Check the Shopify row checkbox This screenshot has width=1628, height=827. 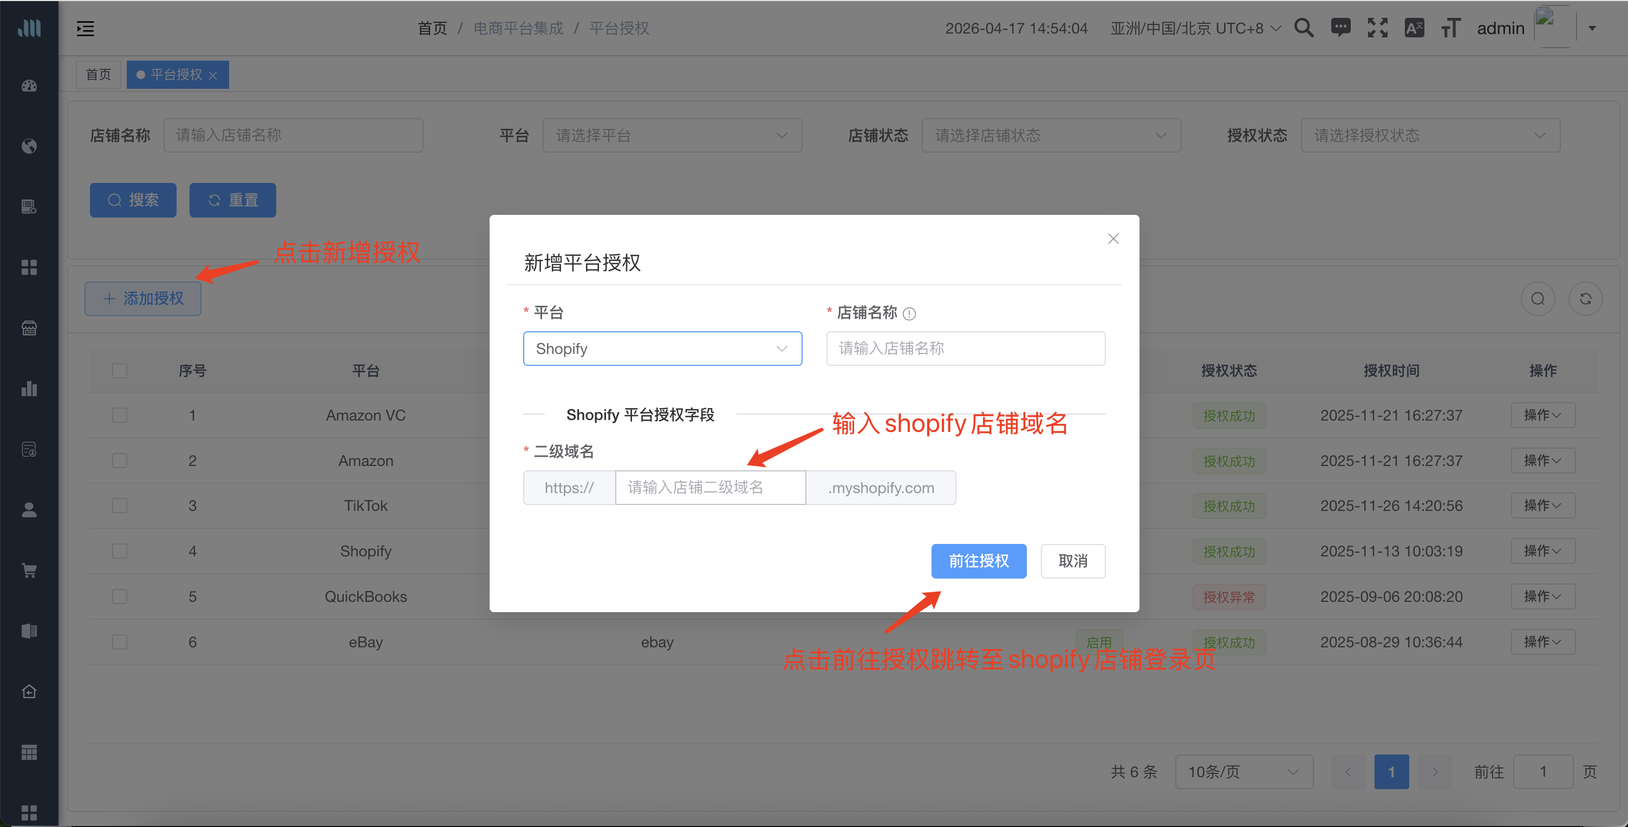[120, 551]
